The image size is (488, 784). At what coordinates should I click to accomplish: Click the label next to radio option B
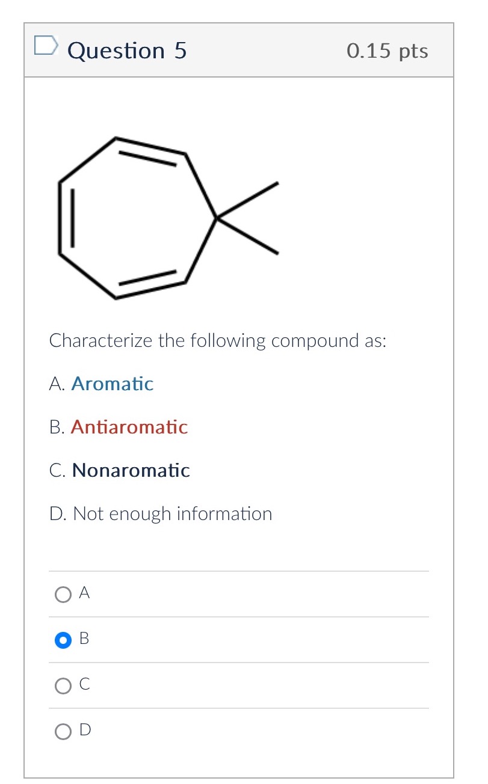click(84, 639)
